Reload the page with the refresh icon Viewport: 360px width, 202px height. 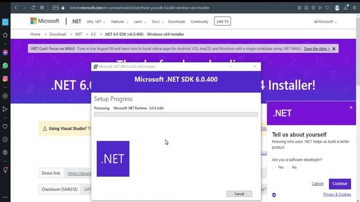[x=33, y=8]
